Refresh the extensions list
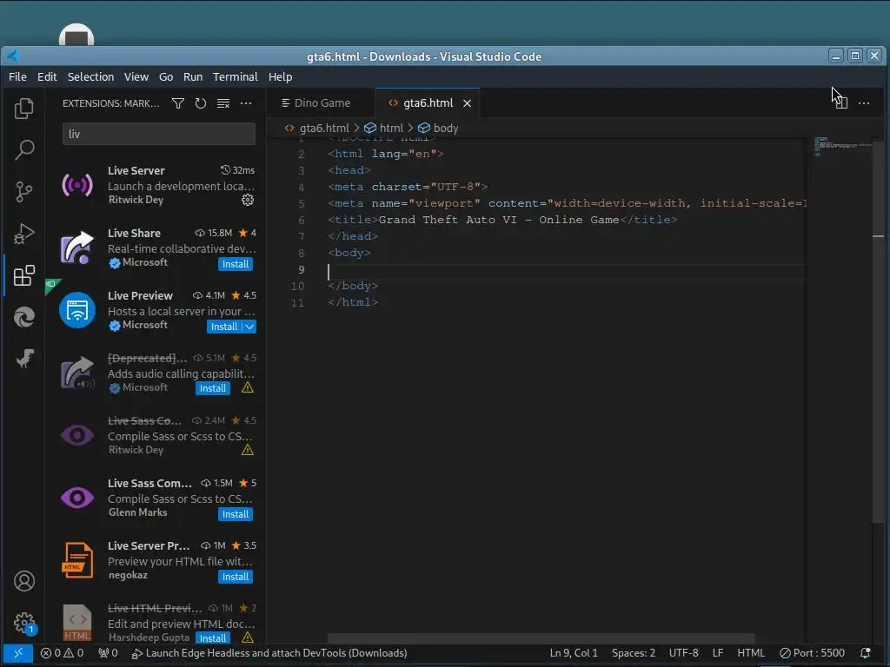Image resolution: width=890 pixels, height=667 pixels. point(201,103)
